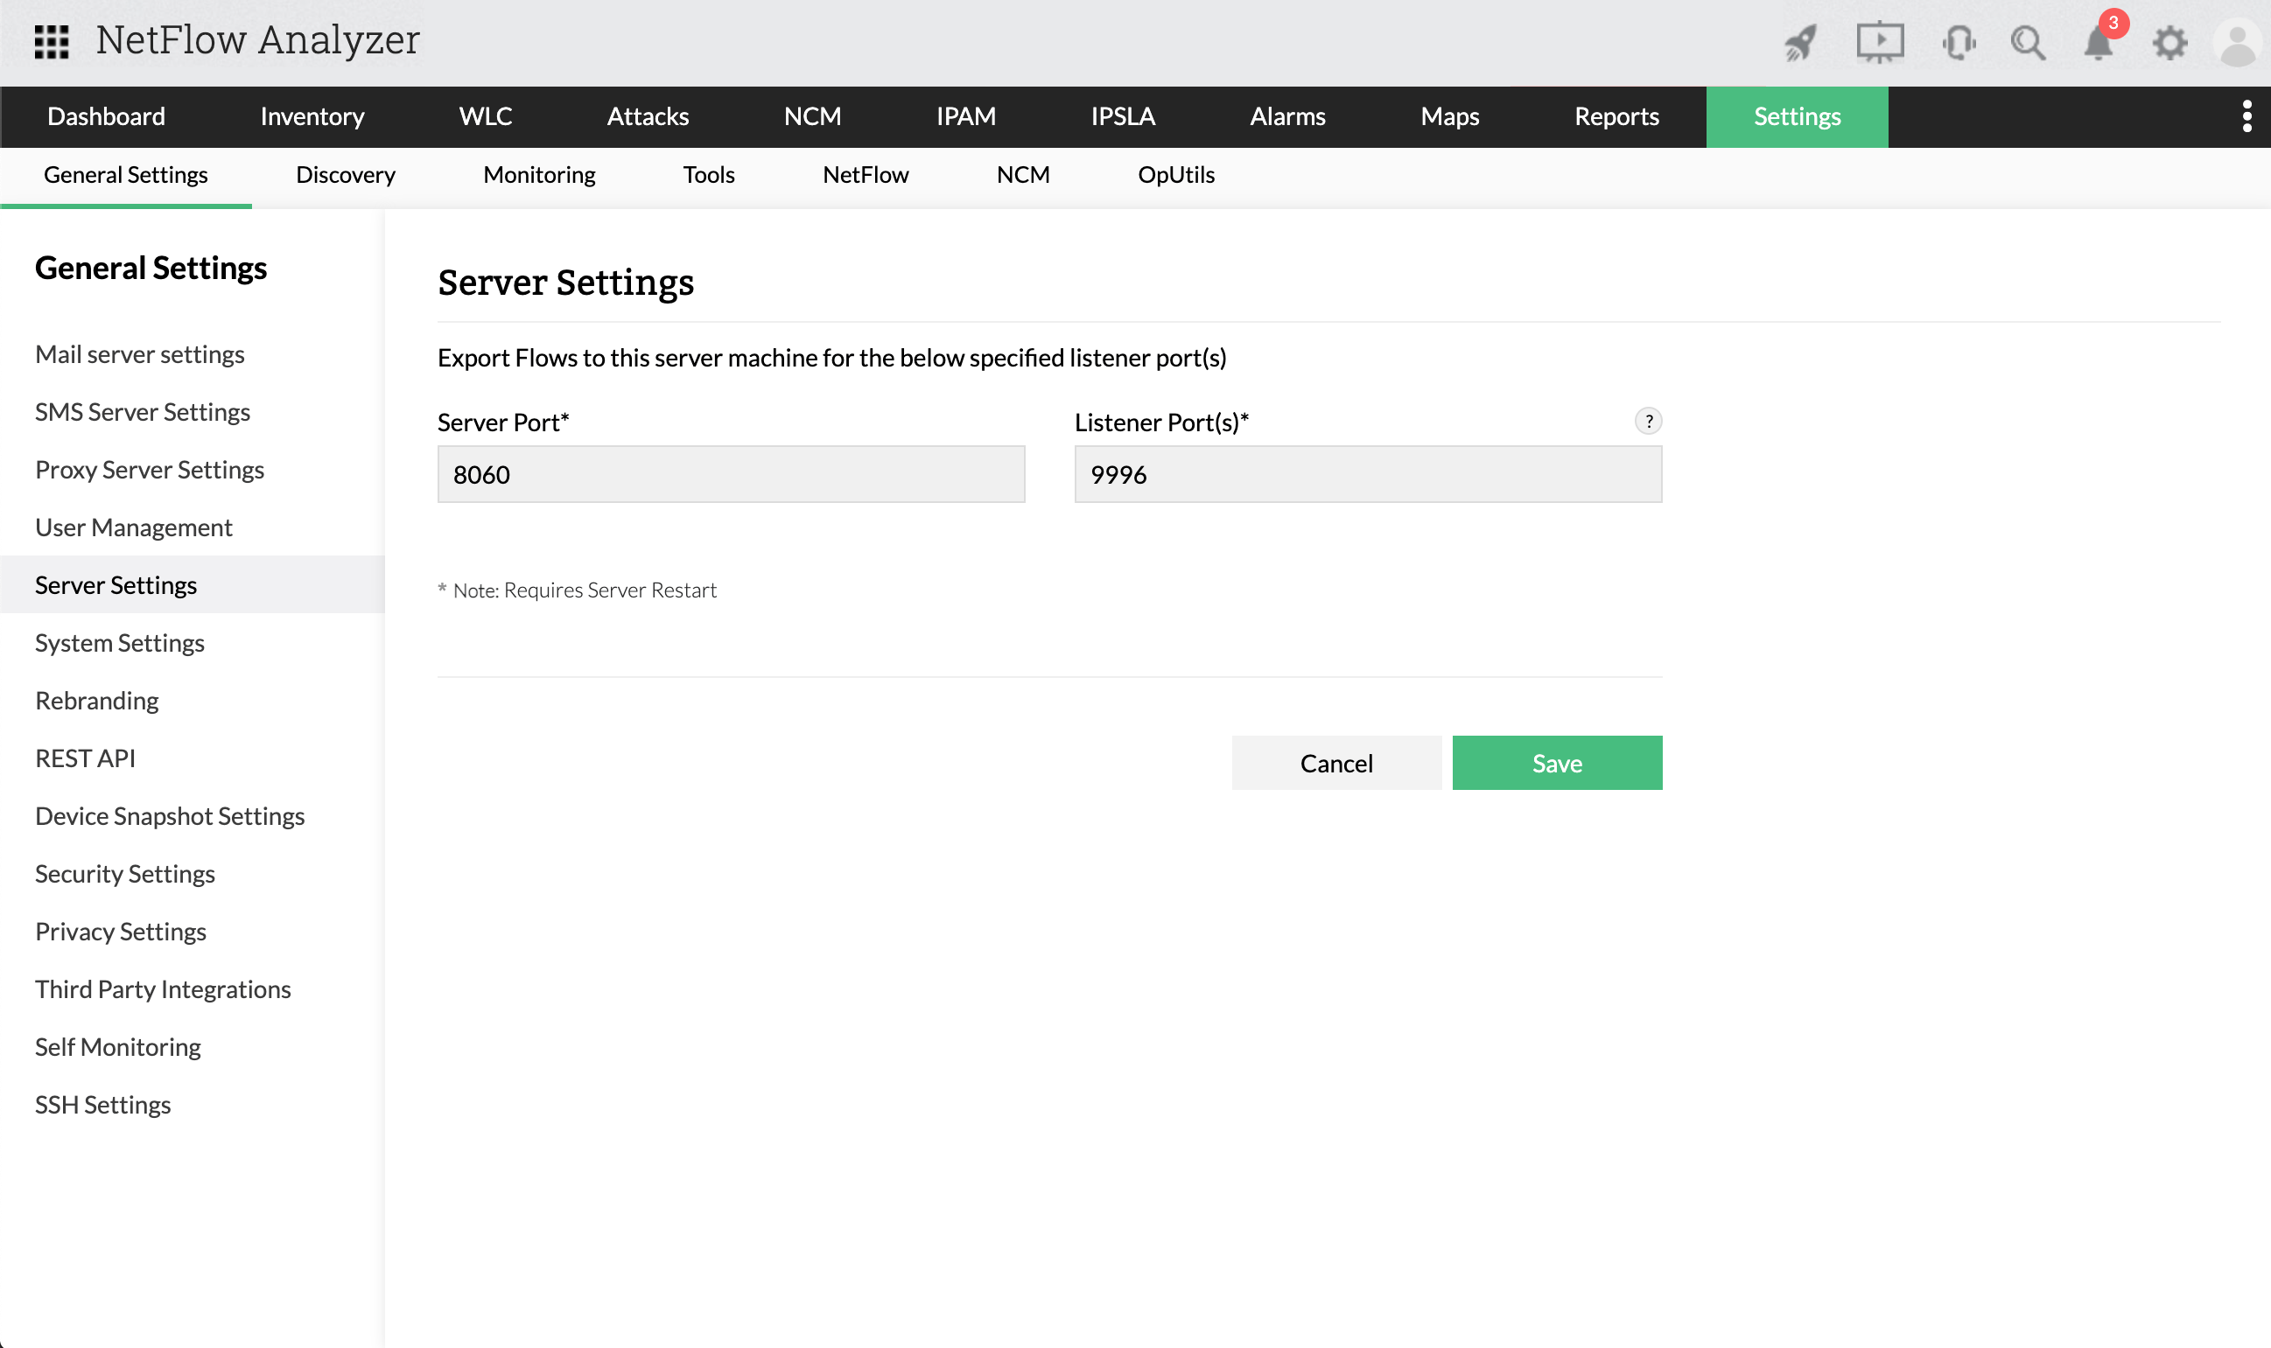
Task: Cancel the server settings changes
Action: point(1335,762)
